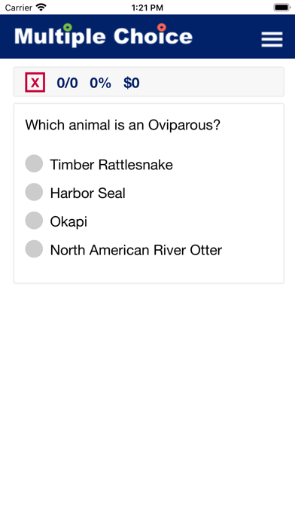Image resolution: width=295 pixels, height=524 pixels.
Task: Tap the orange dot in the logo
Action: 162,27
